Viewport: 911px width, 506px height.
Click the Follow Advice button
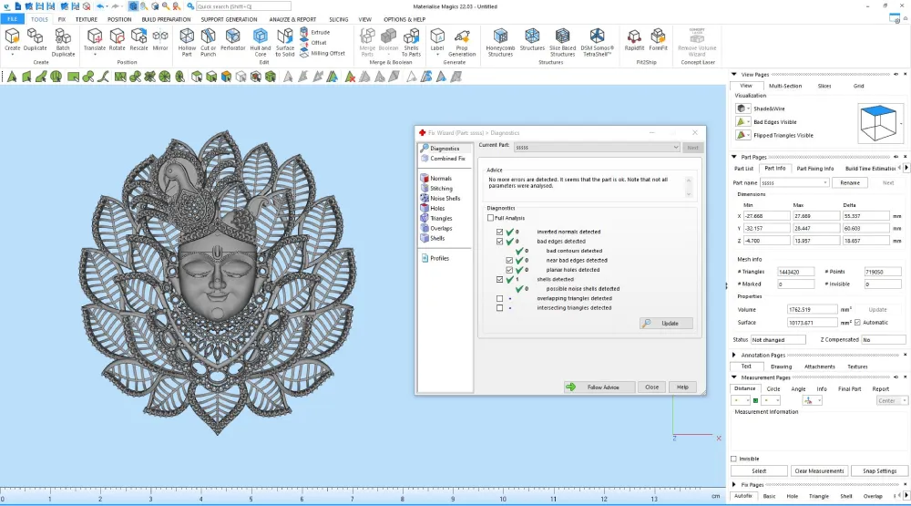599,387
